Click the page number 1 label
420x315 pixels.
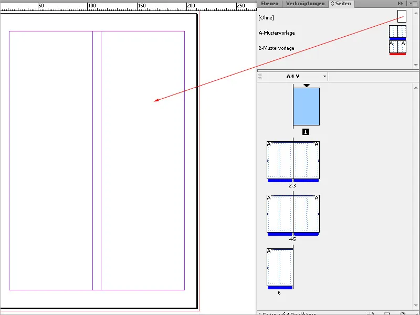pos(306,132)
